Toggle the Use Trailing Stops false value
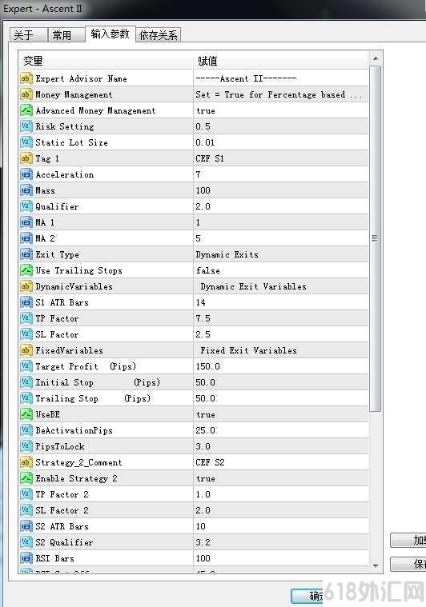This screenshot has width=426, height=607. point(281,270)
